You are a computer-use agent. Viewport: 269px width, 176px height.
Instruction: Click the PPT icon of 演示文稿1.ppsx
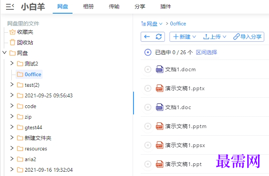[160, 145]
